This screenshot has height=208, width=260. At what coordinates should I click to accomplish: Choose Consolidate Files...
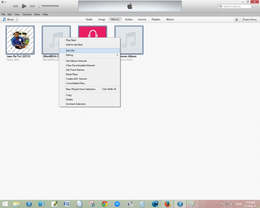click(90, 83)
